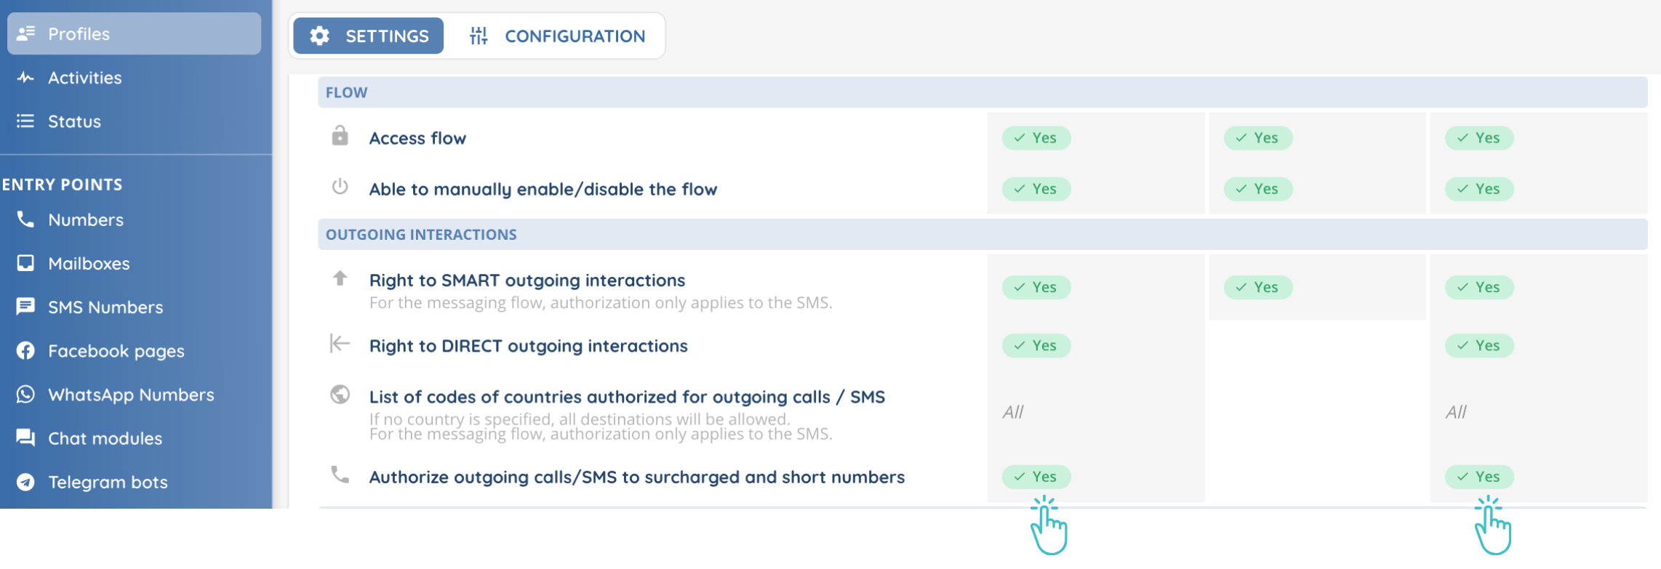1661x569 pixels.
Task: Click the Numbers phone icon
Action: click(x=25, y=220)
